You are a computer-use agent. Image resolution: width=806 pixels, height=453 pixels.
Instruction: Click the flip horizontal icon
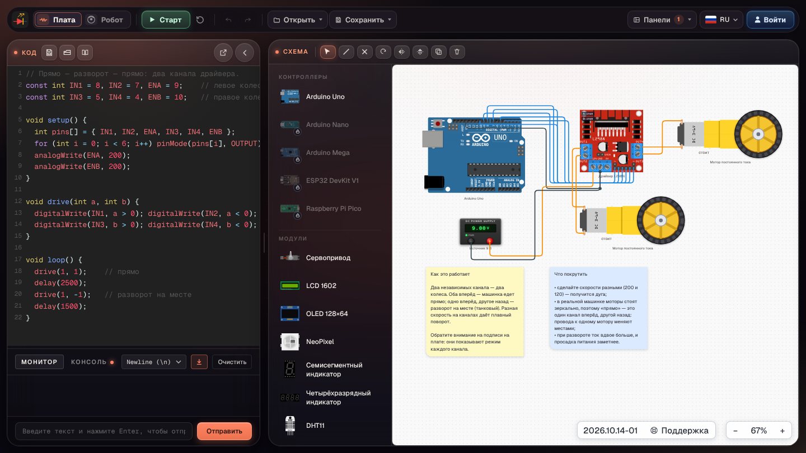point(402,52)
